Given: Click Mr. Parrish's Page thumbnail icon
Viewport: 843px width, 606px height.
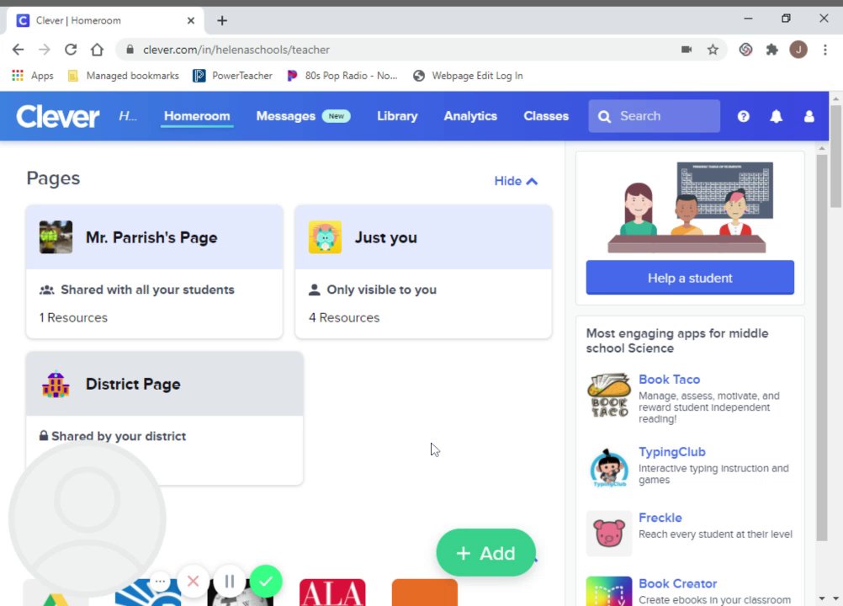Looking at the screenshot, I should coord(56,237).
